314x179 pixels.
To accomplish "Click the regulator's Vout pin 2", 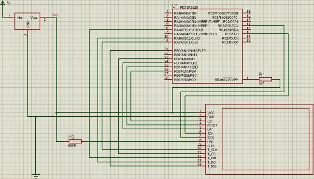I will click(44, 18).
